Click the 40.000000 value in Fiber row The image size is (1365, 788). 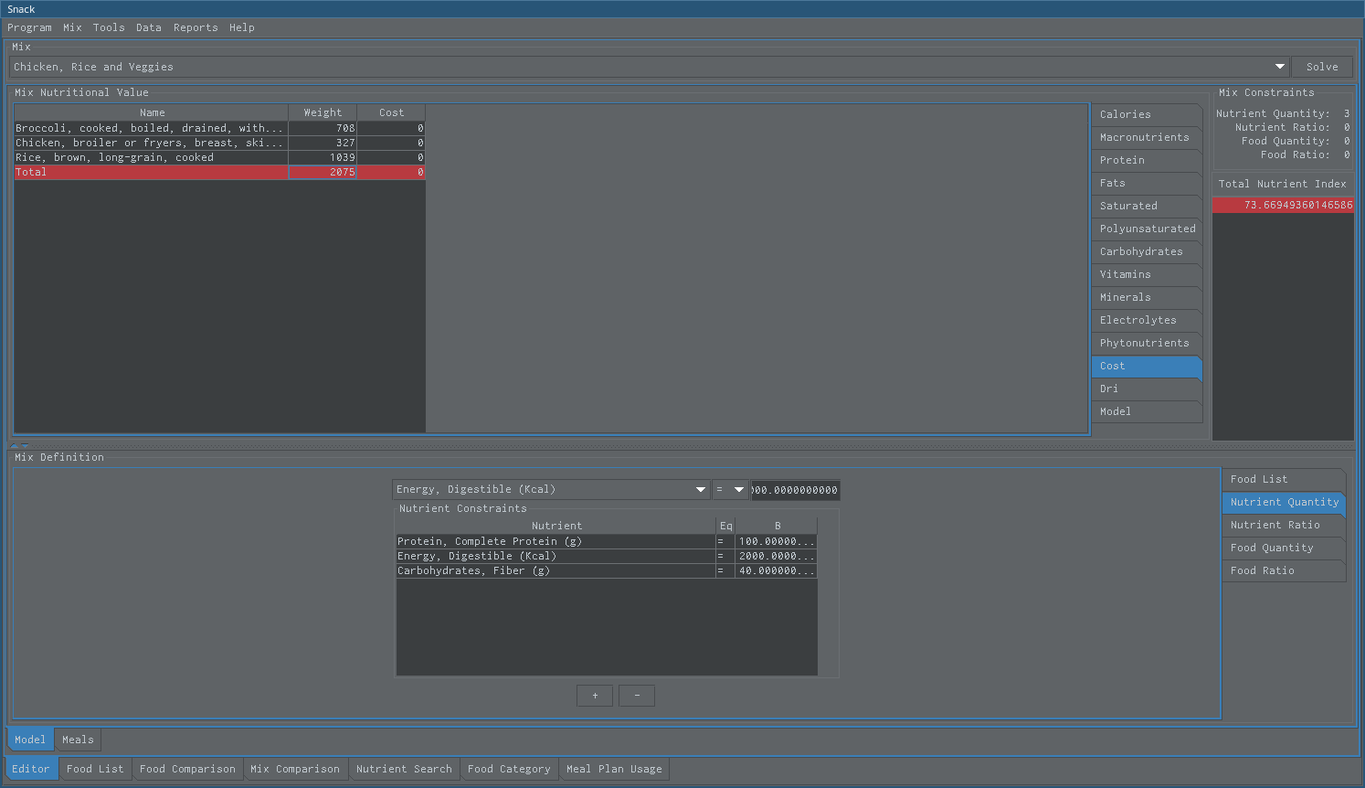776,570
